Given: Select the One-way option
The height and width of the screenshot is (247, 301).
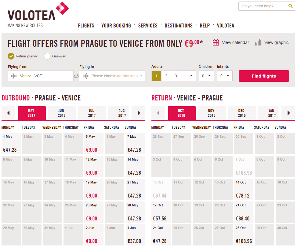Looking at the screenshot, I should (47, 56).
